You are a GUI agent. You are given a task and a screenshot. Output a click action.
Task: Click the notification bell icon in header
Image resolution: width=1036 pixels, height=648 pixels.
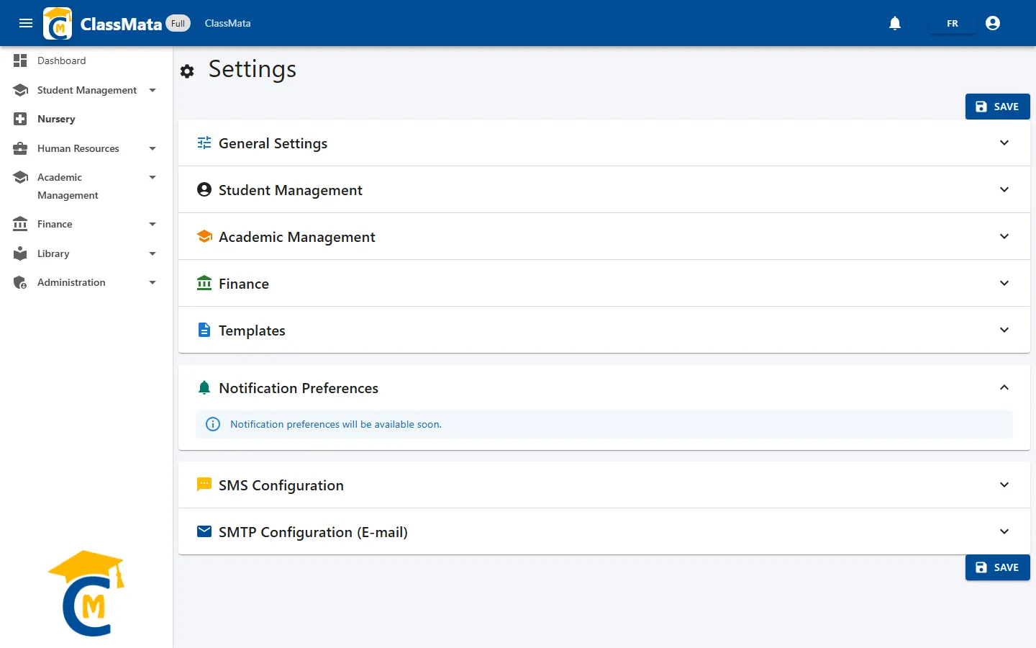[x=895, y=23]
